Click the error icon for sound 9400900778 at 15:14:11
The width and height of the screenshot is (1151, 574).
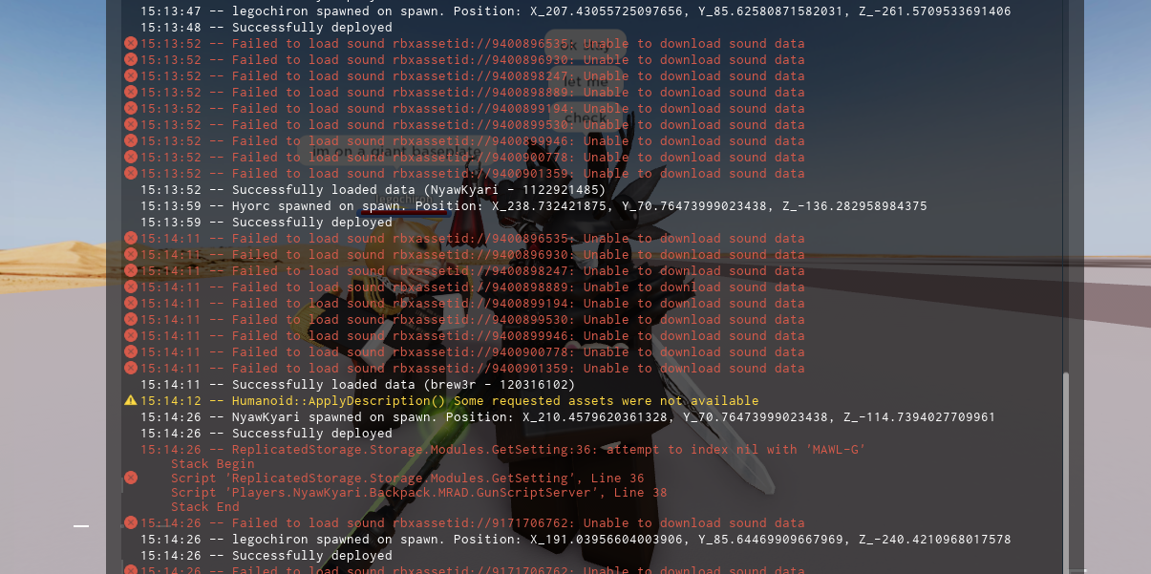coord(131,351)
